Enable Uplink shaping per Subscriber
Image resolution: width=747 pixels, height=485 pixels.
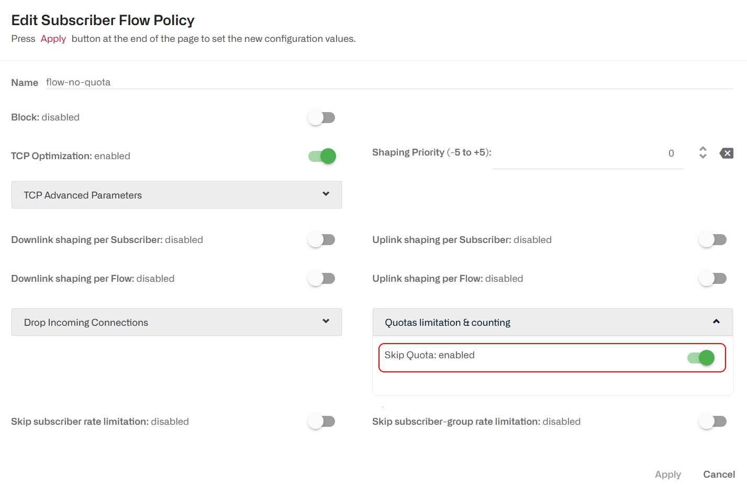[x=712, y=240]
